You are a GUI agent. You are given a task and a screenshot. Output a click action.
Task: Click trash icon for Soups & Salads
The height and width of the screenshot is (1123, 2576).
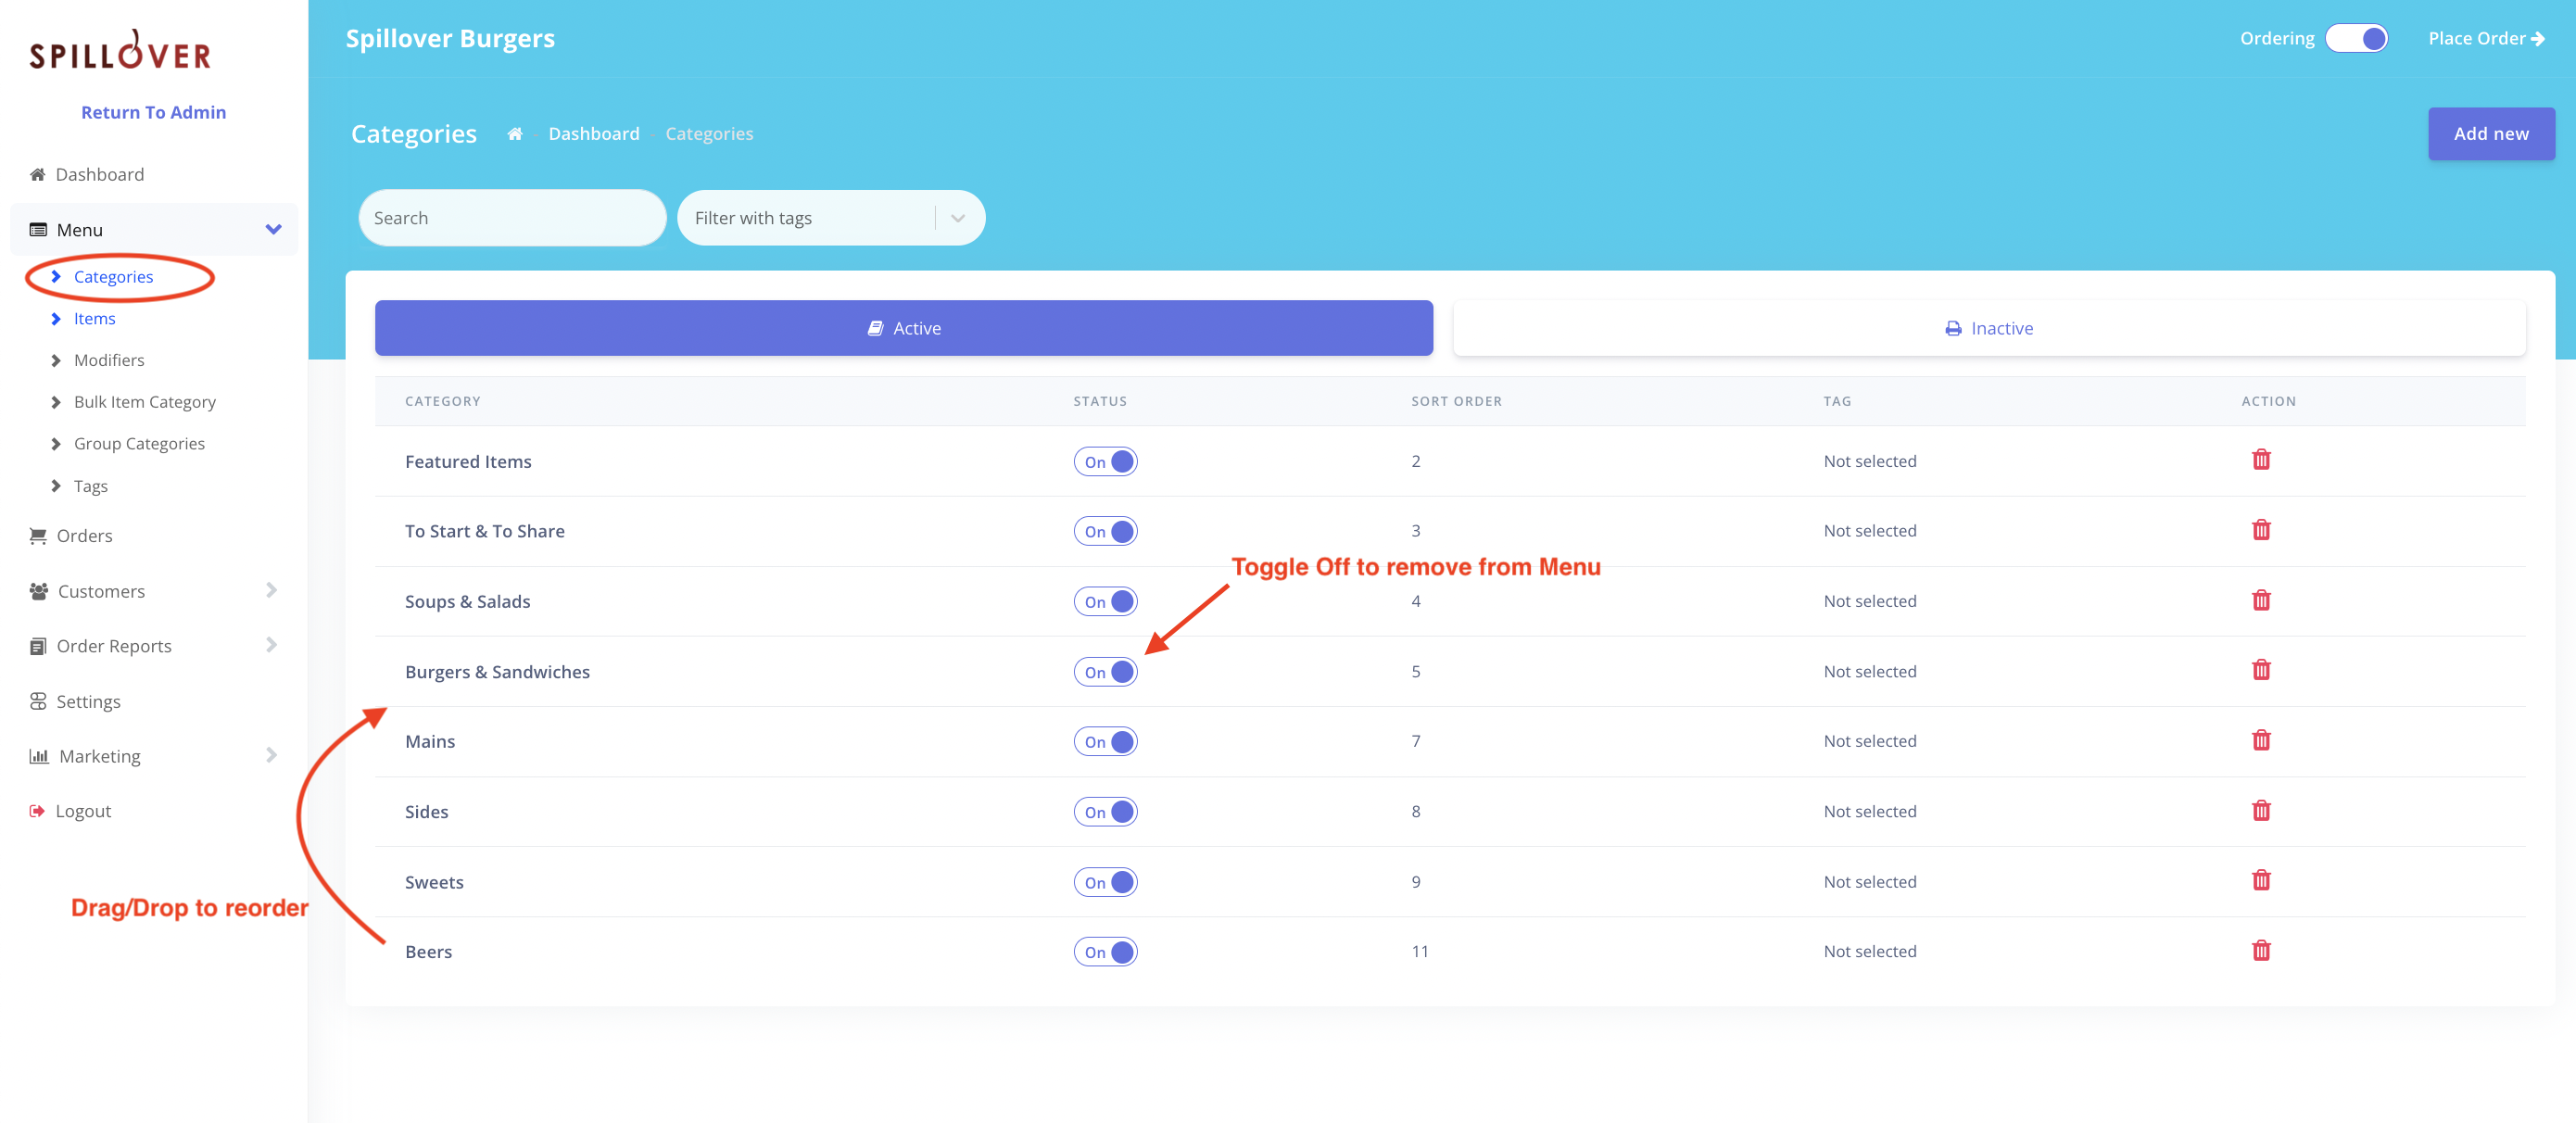(x=2260, y=600)
